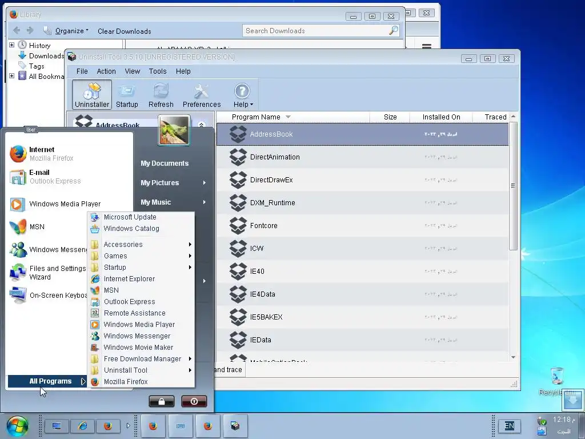Click the ICW program icon
The height and width of the screenshot is (439, 585).
(238, 248)
